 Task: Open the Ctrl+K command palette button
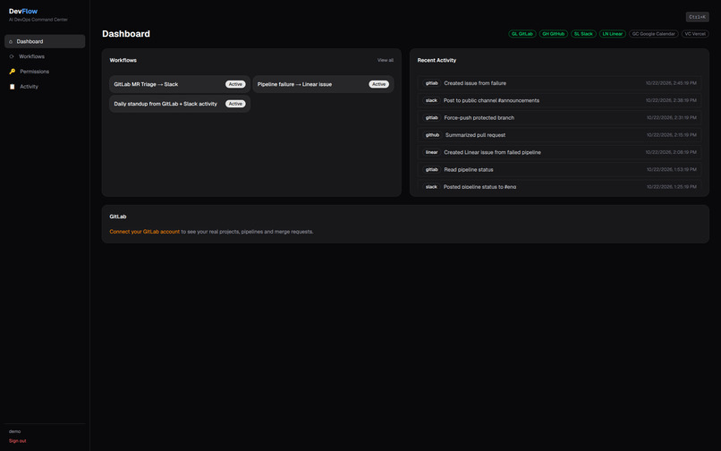click(697, 17)
